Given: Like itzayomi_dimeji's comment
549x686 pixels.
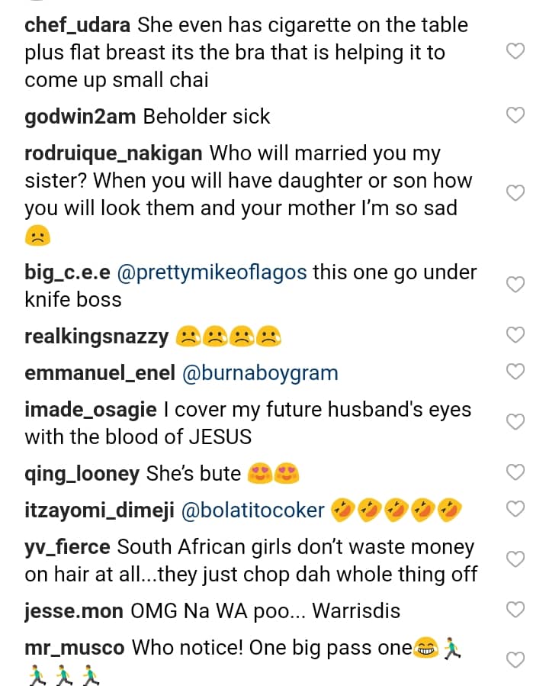Looking at the screenshot, I should click(x=516, y=509).
